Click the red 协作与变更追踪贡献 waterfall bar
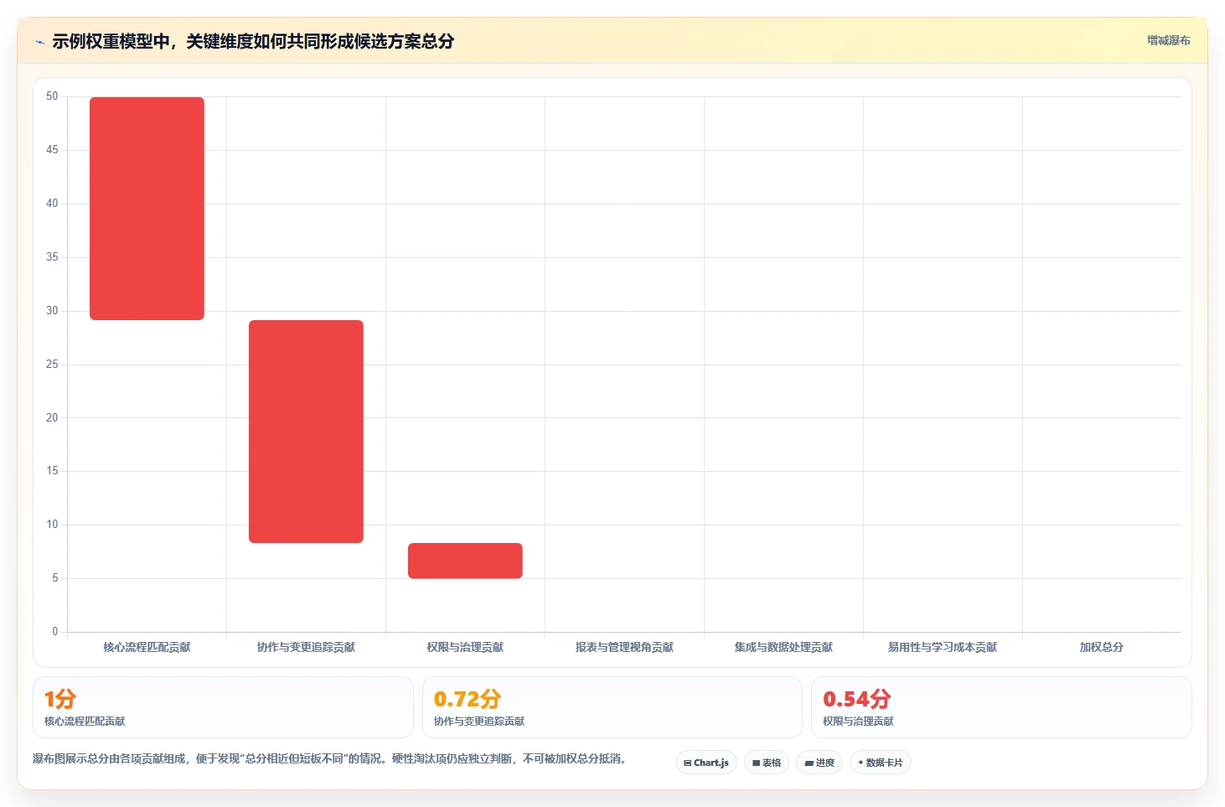 coord(306,432)
